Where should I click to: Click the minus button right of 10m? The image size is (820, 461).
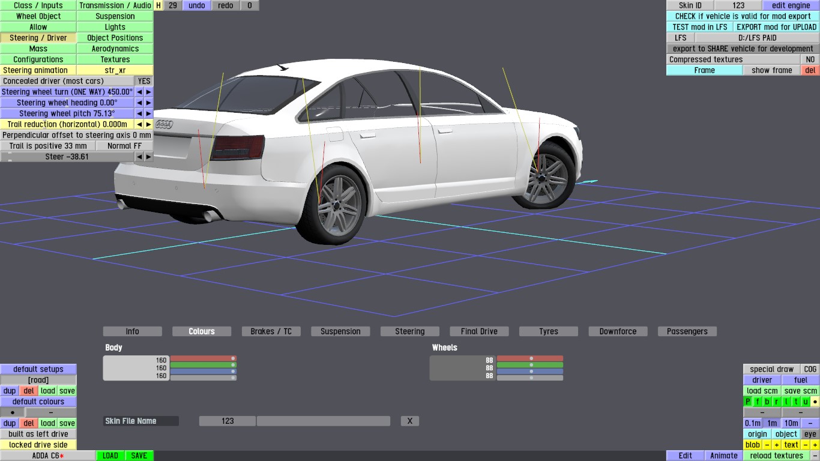(x=810, y=423)
